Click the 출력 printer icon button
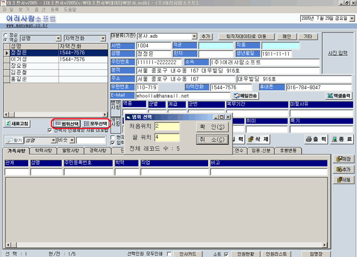The width and height of the screenshot is (357, 257). 316,139
